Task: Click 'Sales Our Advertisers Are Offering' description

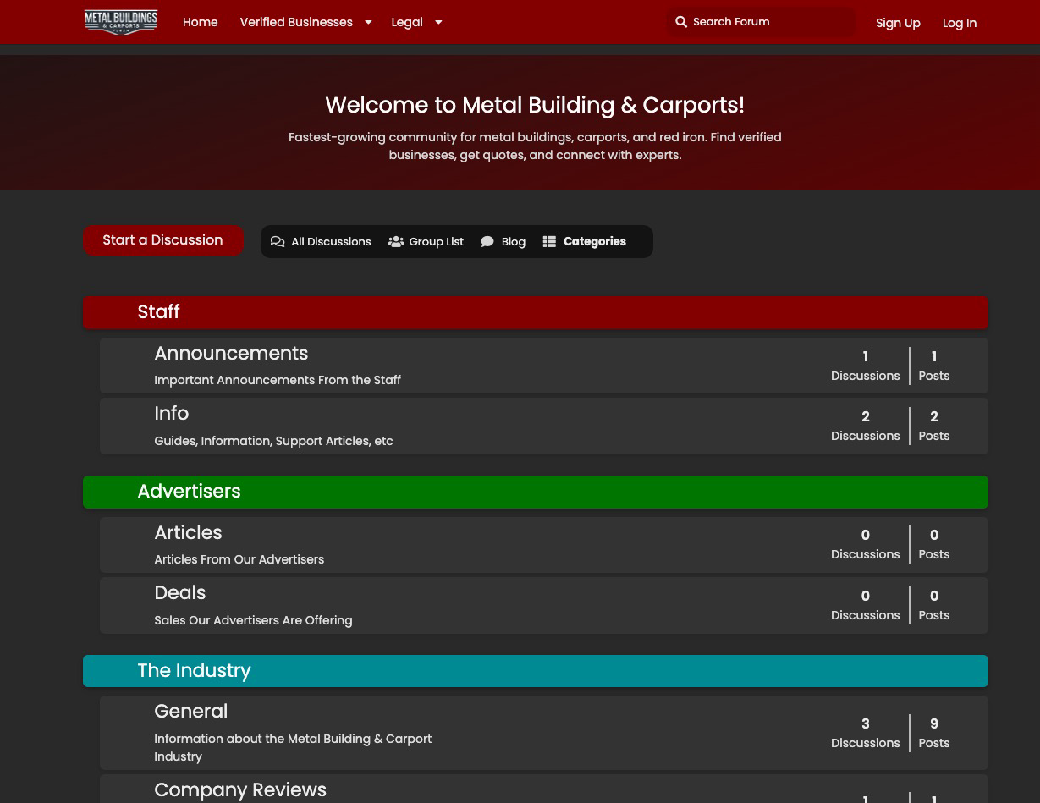Action: pos(253,620)
